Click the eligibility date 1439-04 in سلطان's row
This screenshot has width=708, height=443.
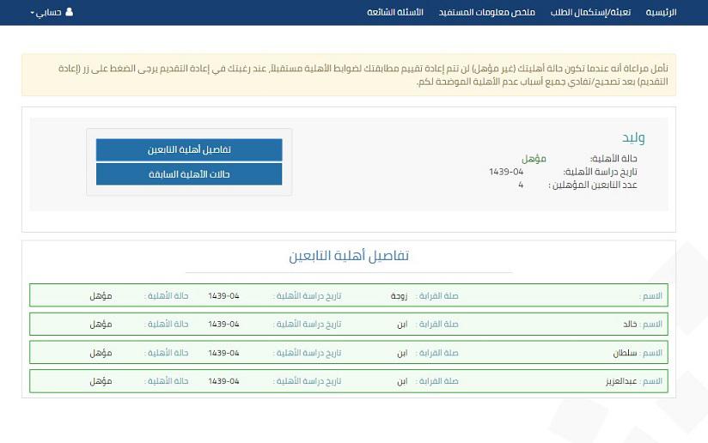pyautogui.click(x=223, y=352)
